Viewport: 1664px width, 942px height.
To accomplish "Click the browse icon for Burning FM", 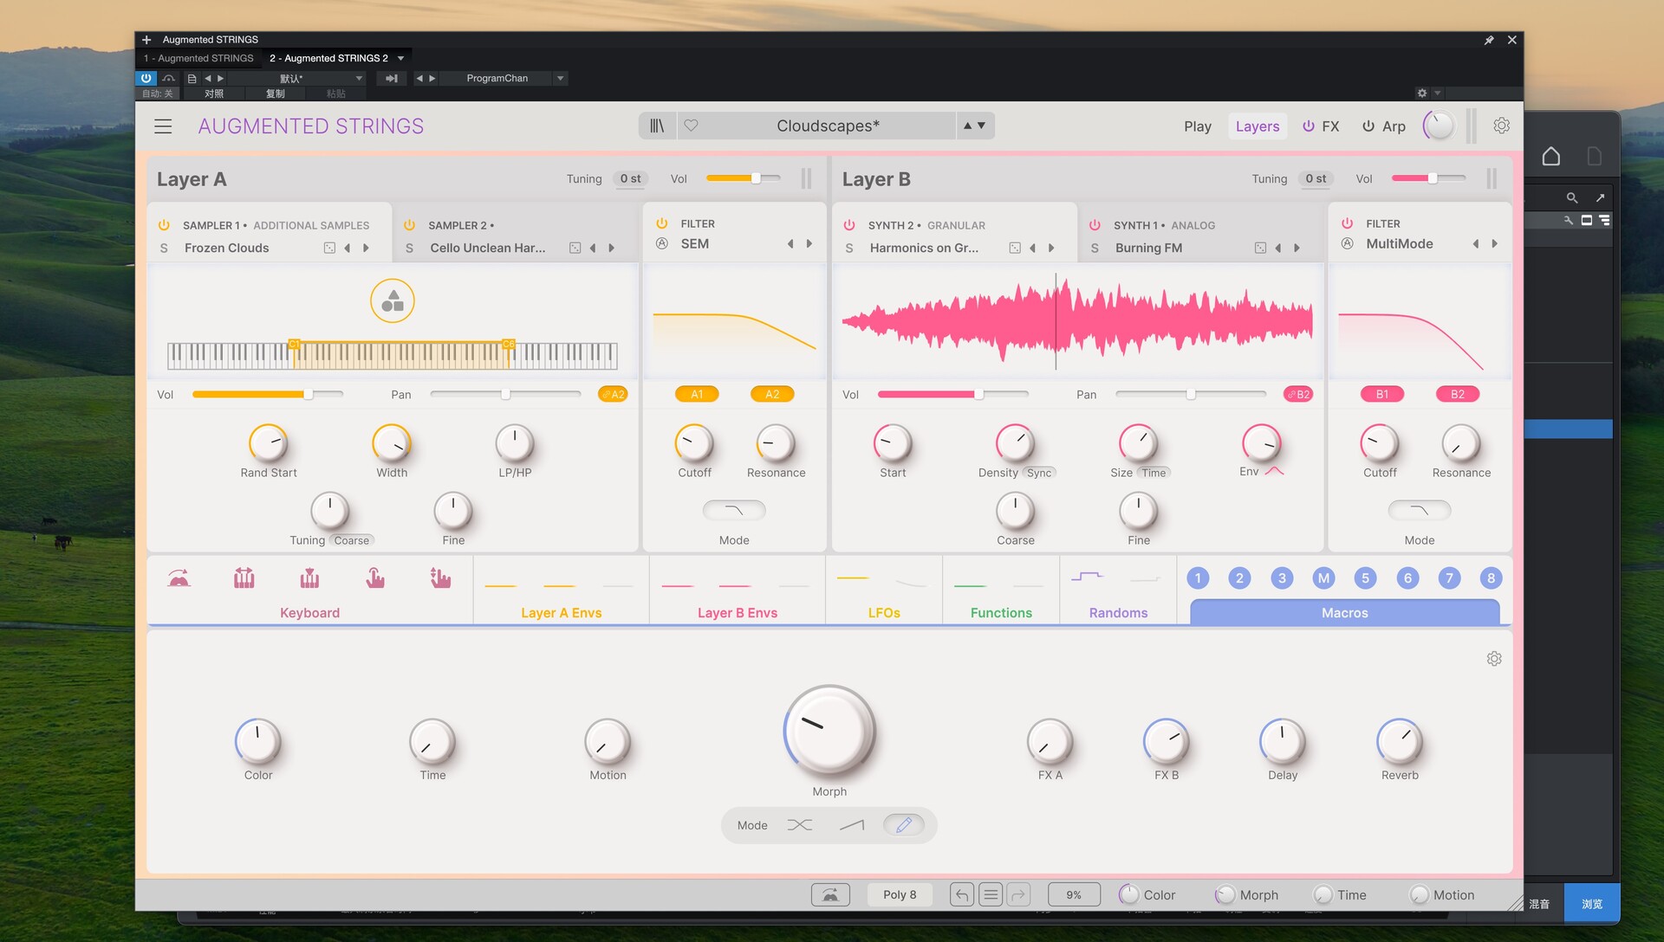I will click(1260, 248).
